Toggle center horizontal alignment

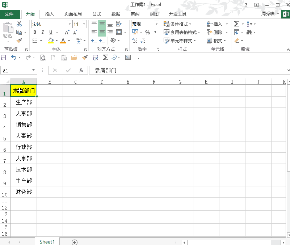[102, 32]
